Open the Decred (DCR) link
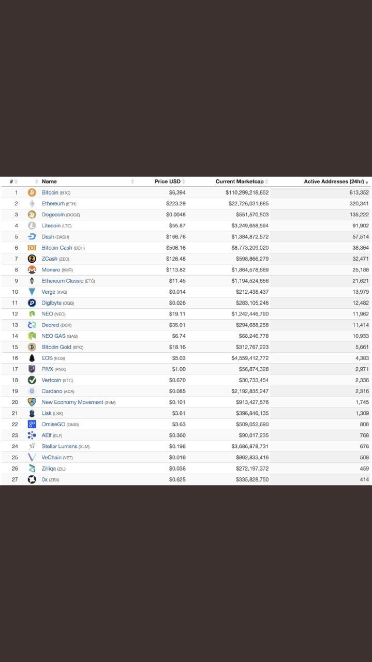The height and width of the screenshot is (662, 372). [x=57, y=325]
